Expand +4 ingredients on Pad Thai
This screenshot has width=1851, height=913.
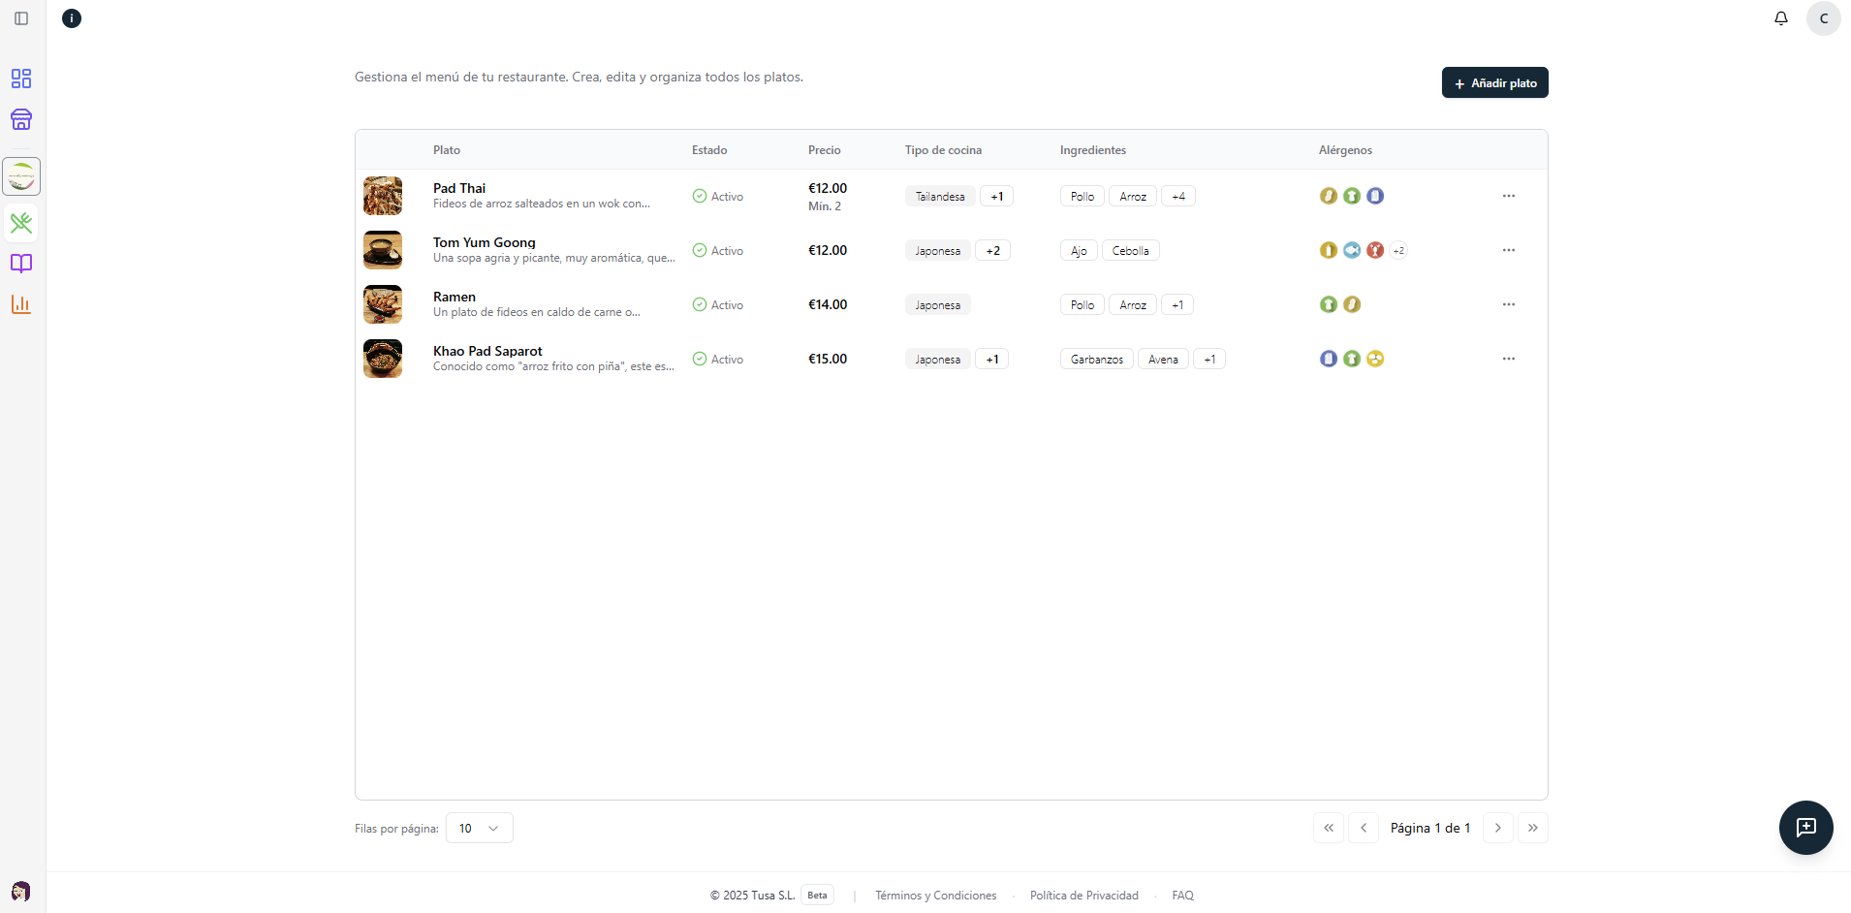(x=1178, y=196)
